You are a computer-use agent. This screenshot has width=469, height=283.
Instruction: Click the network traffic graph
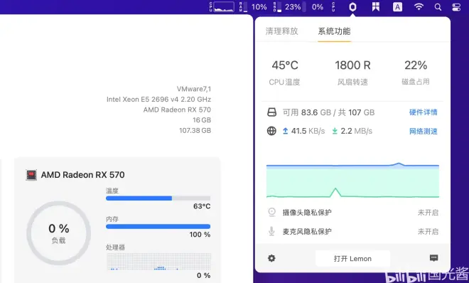click(x=352, y=180)
